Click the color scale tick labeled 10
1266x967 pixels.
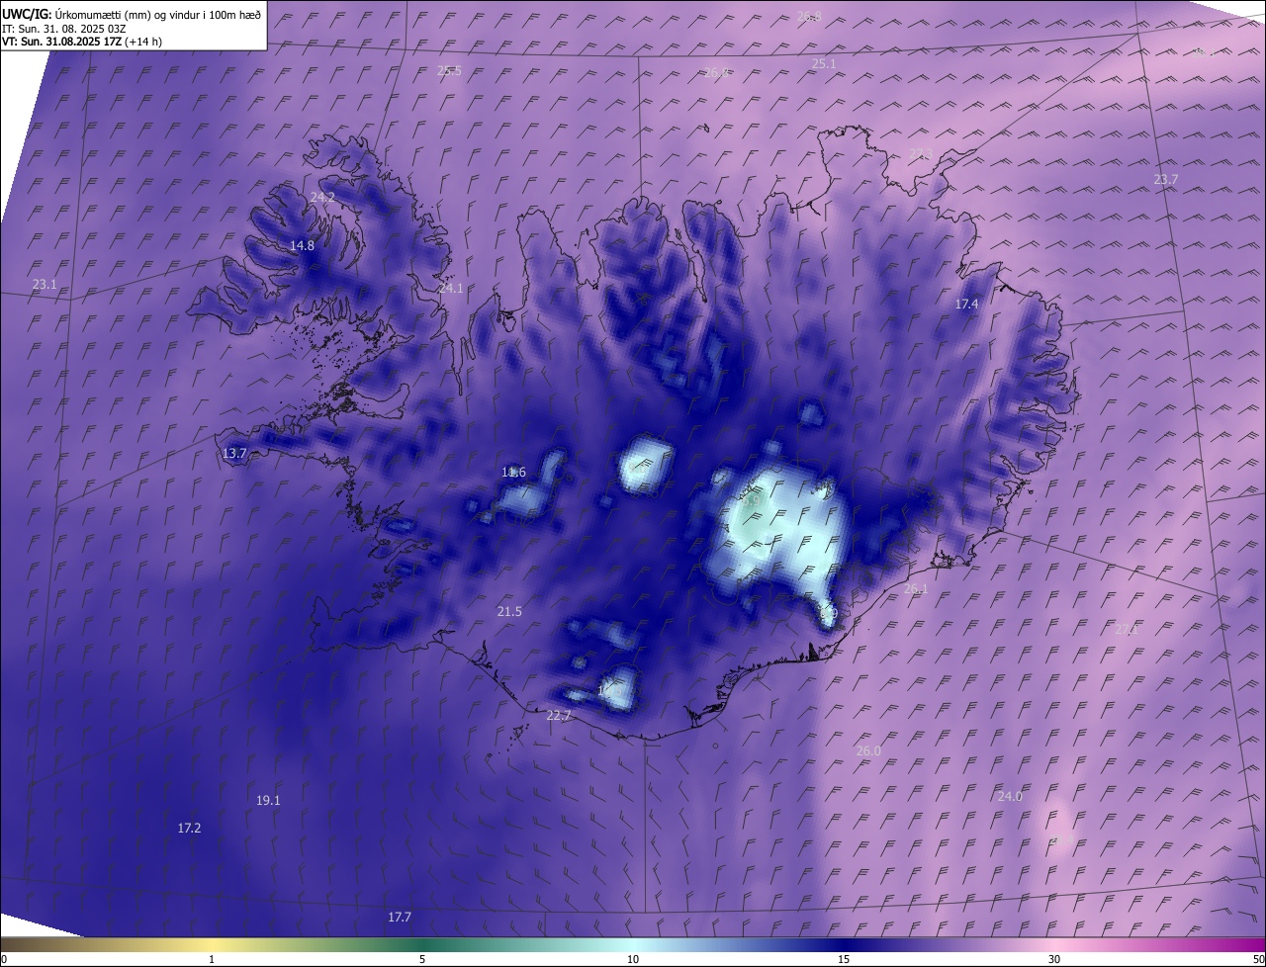pyautogui.click(x=633, y=959)
